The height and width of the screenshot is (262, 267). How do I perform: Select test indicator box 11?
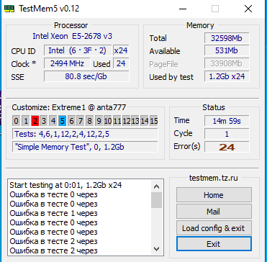click(117, 121)
